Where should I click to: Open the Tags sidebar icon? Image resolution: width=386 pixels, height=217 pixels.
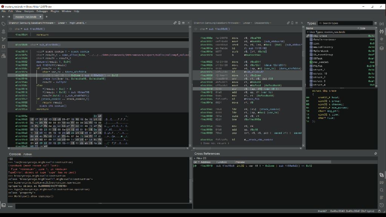(x=3, y=24)
